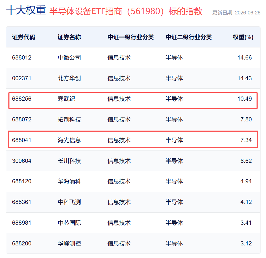This screenshot has height=258, width=266.
Task: Click 半导体 in the 北方华创 row
Action: tap(174, 78)
